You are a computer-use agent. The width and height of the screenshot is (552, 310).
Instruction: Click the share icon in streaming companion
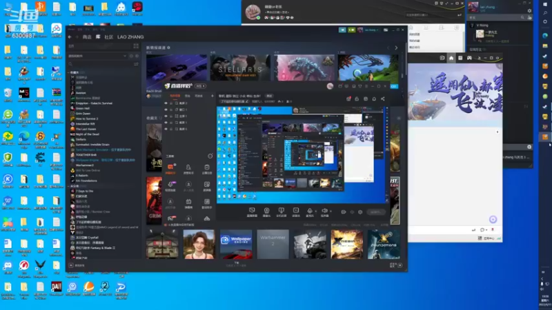[x=383, y=99]
